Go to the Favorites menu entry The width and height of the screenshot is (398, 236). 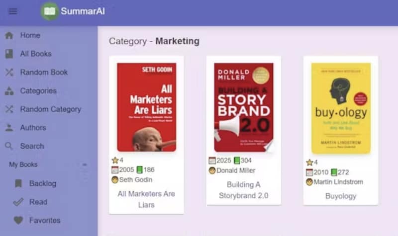[x=45, y=220]
